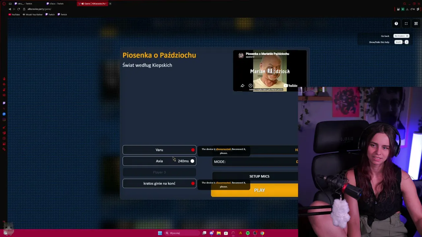422x237 pixels.
Task: Open the Twitch icon in Opera sidebar
Action: point(4,103)
